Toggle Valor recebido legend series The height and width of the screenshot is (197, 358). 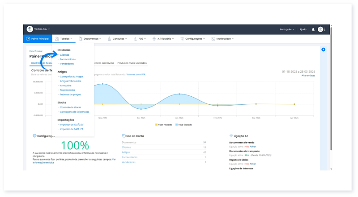point(163,125)
